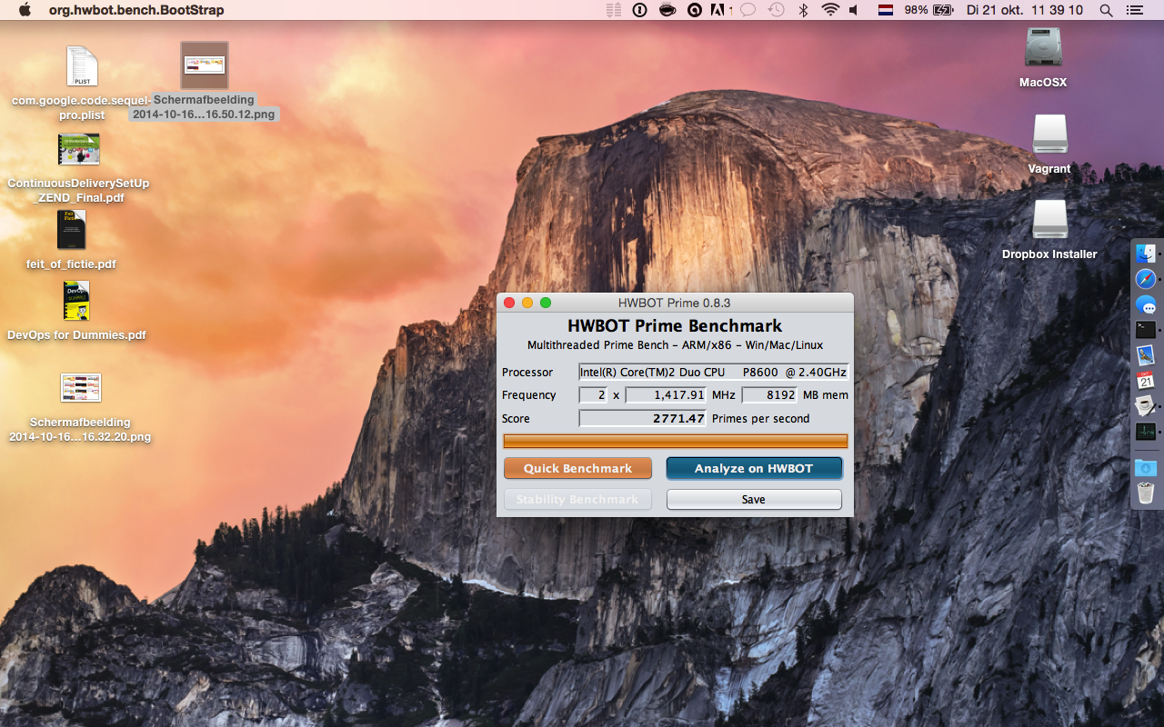Open Finder from the Dock

[1146, 254]
